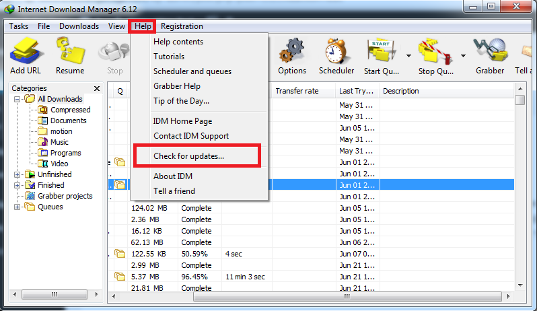
Task: Select the All Downloads tree item
Action: (60, 99)
